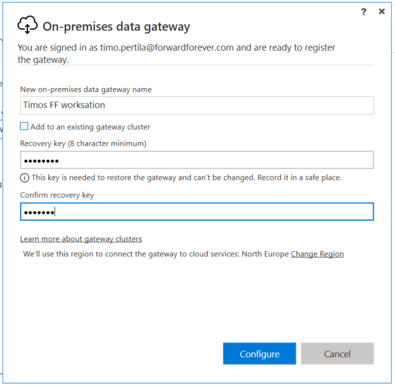
Task: Click the 'Confirm recovery key' label
Action: pyautogui.click(x=57, y=195)
